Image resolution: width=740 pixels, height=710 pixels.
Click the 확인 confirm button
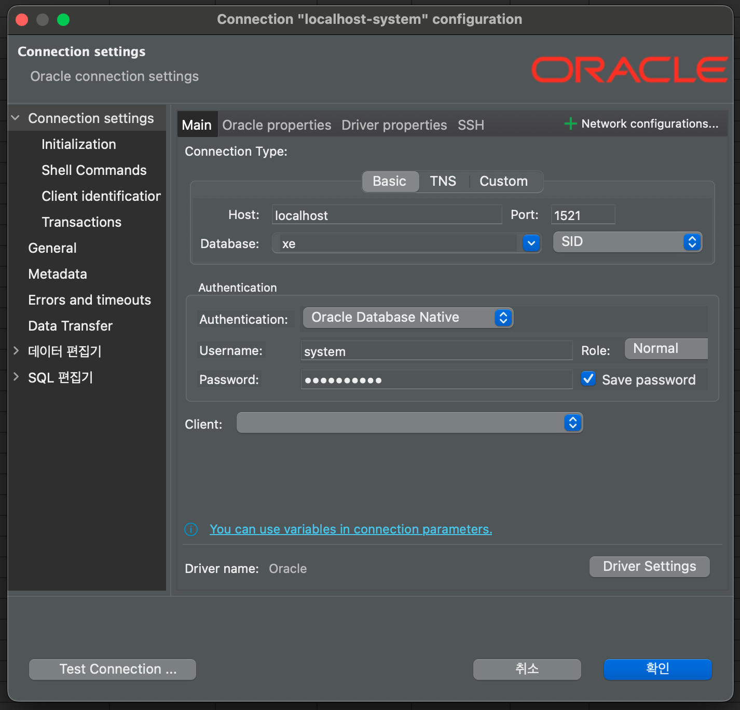point(658,670)
